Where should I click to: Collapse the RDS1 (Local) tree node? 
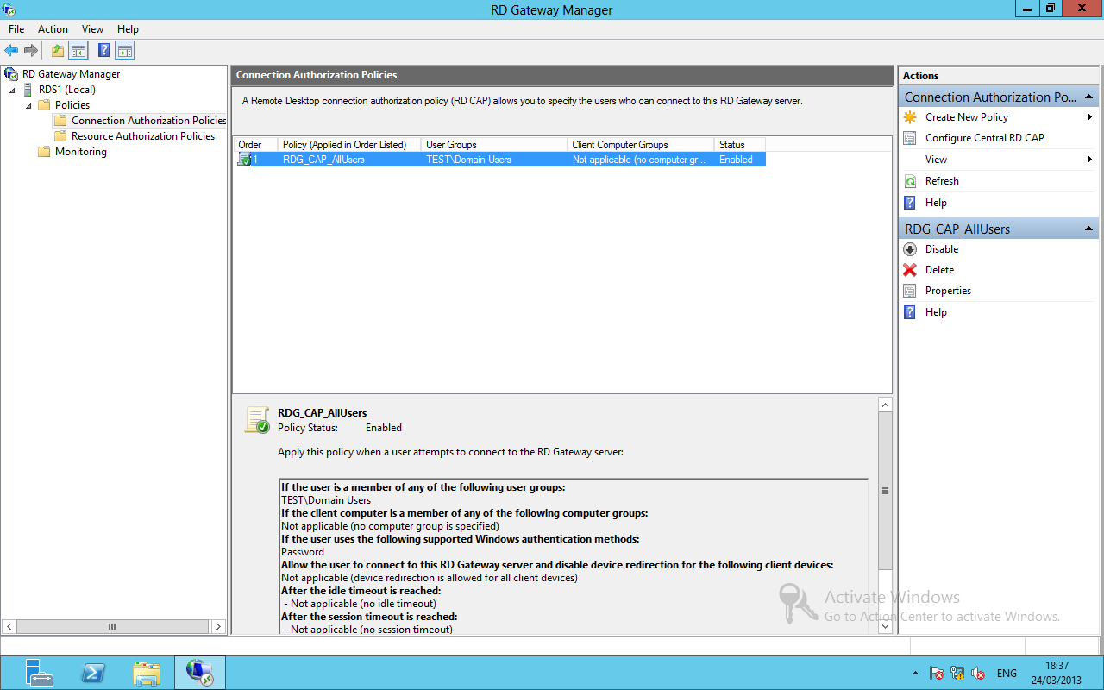pos(12,90)
